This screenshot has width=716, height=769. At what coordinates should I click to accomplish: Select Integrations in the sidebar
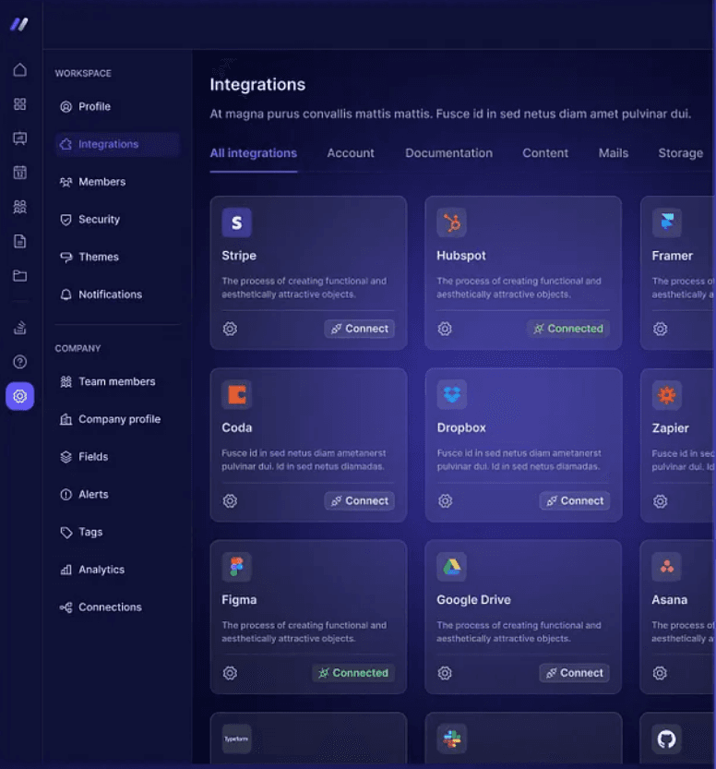(x=117, y=144)
